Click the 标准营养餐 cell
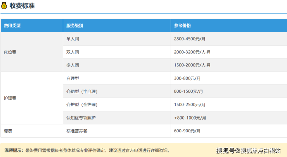This screenshot has width=287, height=157. 77,131
